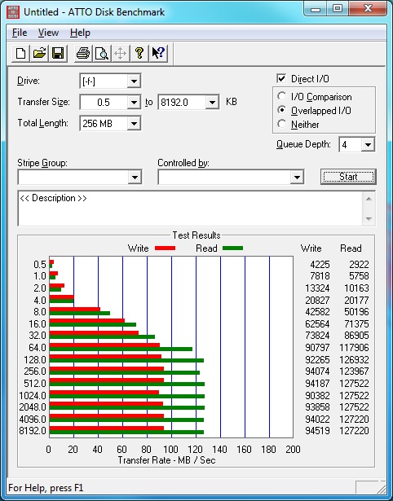Open a saved benchmark with folder icon
Viewport: 393px width, 501px height.
(x=39, y=53)
